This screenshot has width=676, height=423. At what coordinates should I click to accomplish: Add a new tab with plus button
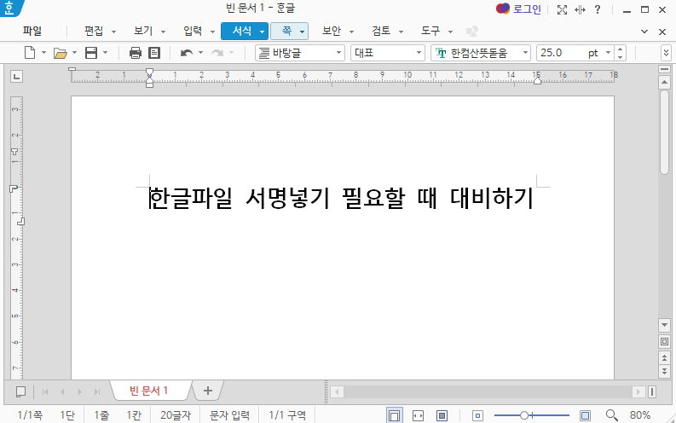pos(208,391)
